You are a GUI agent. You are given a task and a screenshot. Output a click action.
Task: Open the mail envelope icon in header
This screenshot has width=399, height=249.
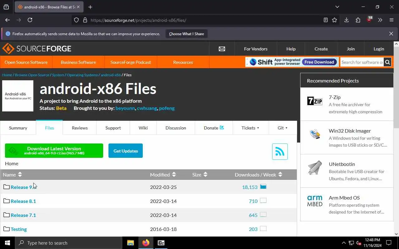point(222,49)
